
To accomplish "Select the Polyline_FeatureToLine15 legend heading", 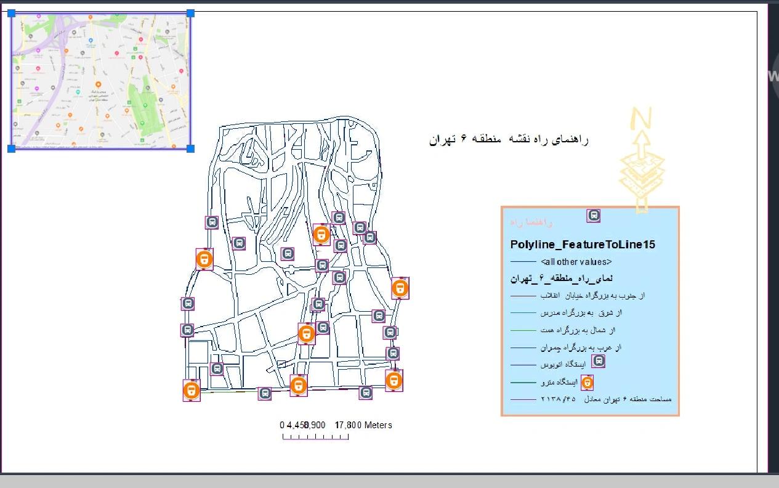I will pos(583,245).
